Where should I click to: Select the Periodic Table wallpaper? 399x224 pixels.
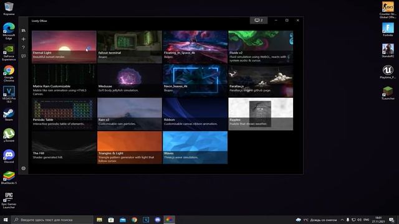(64, 114)
